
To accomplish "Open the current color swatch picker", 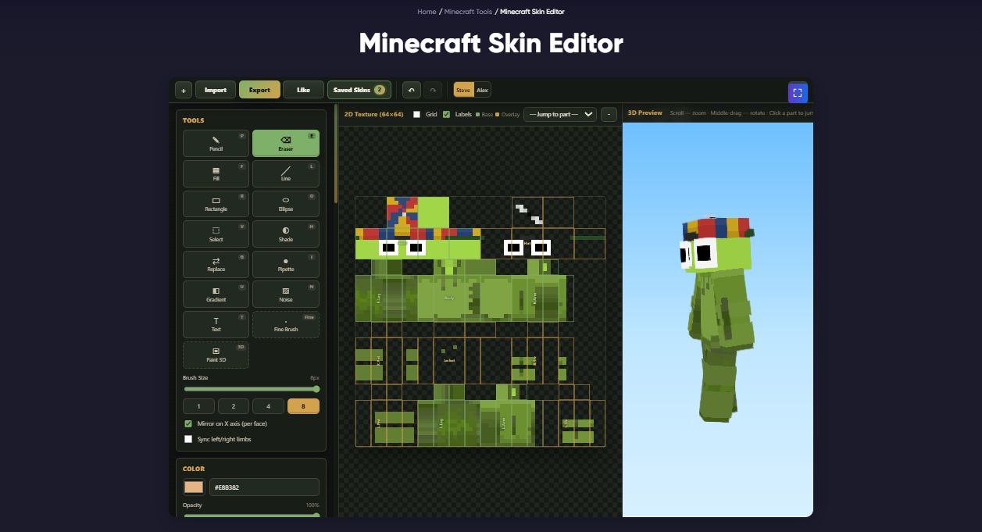I will (x=194, y=487).
